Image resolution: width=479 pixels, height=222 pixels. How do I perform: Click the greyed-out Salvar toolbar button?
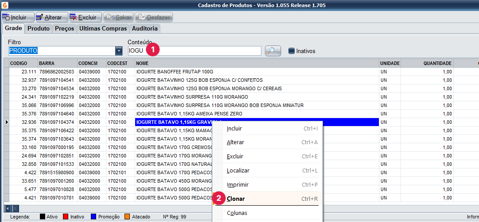[x=118, y=17]
